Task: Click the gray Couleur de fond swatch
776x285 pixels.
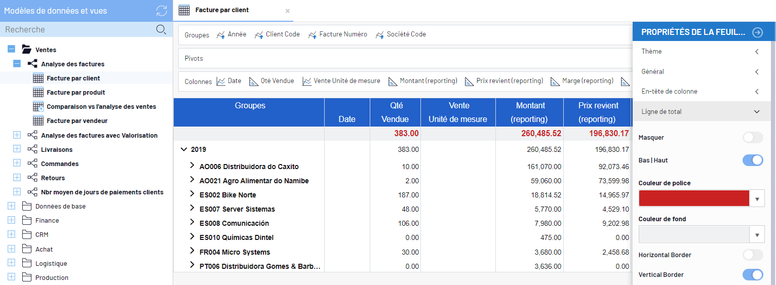Action: (694, 235)
